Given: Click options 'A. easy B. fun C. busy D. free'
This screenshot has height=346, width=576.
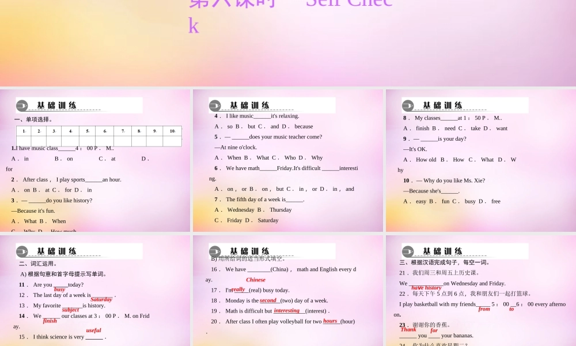Looking at the screenshot, I should click(452, 201).
